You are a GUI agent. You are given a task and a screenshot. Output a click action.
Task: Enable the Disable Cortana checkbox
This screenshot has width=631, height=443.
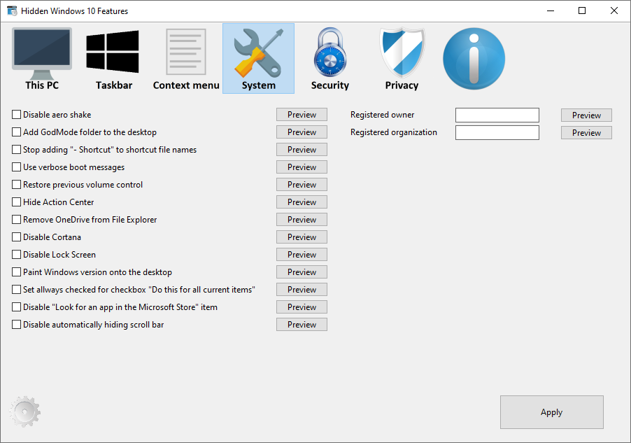[x=46, y=237]
